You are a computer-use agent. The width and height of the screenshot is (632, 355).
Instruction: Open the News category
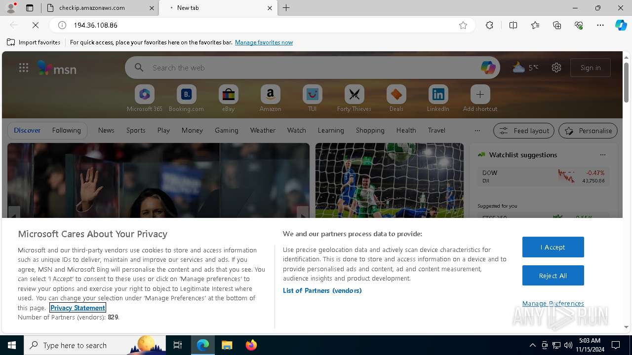pyautogui.click(x=106, y=130)
